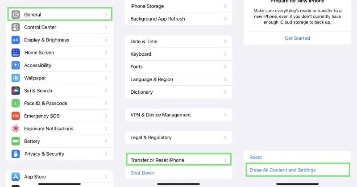
Task: Expand the Transfer or Reset iPhone chevron
Action: 225,160
